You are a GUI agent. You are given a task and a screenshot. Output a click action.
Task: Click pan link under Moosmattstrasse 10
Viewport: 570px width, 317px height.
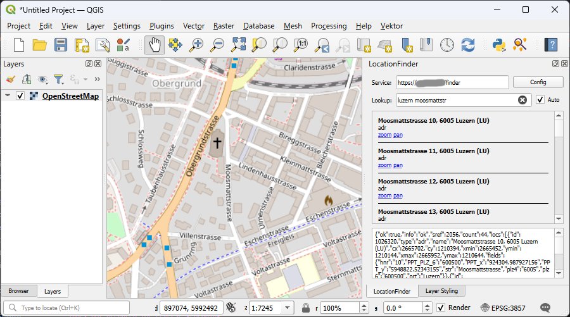(x=398, y=135)
